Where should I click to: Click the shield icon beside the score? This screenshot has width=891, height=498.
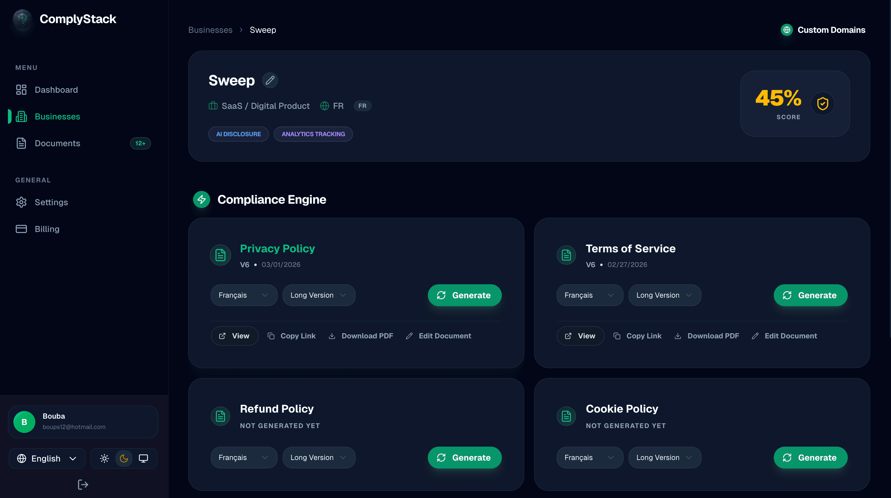[x=823, y=104]
